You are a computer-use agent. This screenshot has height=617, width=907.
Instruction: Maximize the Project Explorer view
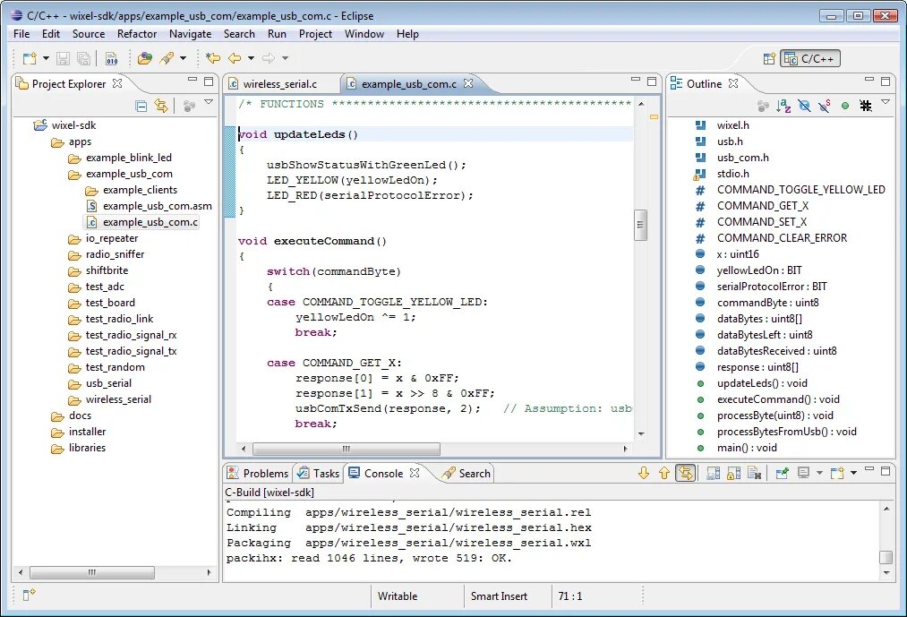pyautogui.click(x=209, y=81)
